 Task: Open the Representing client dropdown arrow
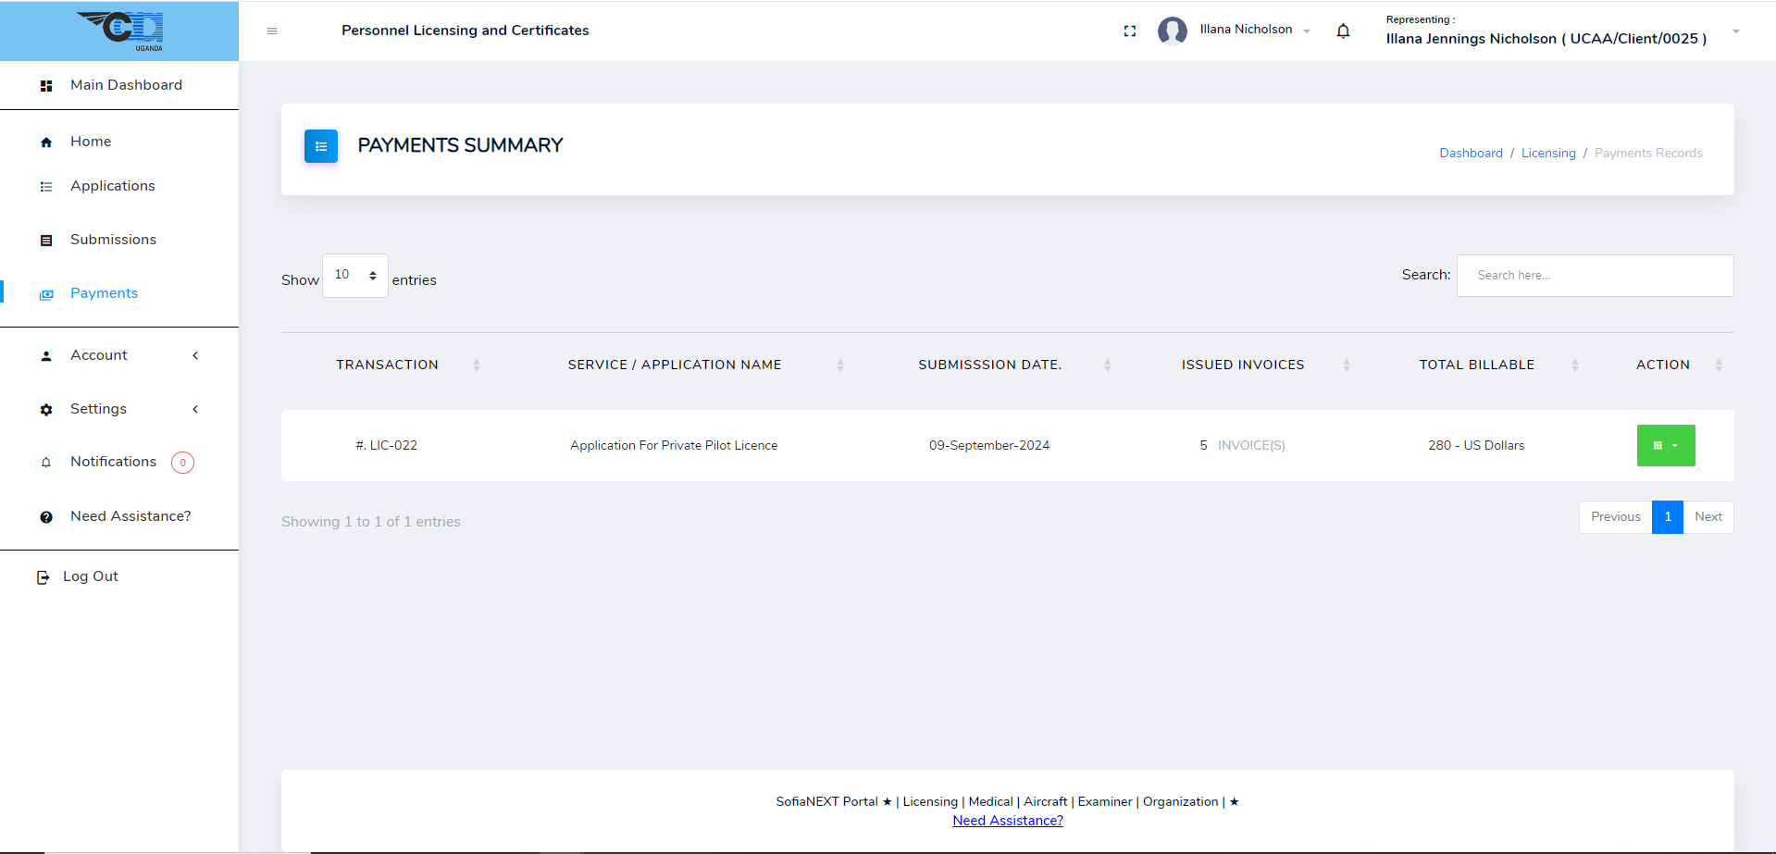[x=1735, y=31]
